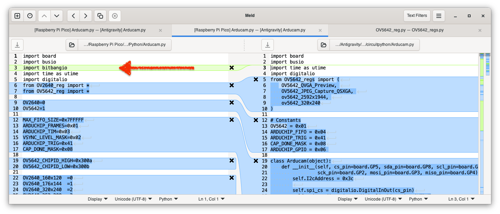Choose left file Raspberry Pi Pico Arducam.py

coord(118,45)
